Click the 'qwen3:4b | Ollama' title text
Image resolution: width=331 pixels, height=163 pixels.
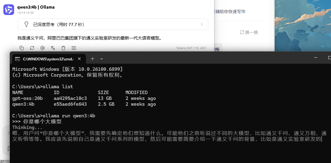[x=36, y=7]
